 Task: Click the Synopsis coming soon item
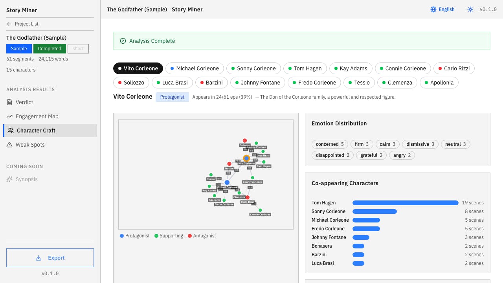(50, 179)
